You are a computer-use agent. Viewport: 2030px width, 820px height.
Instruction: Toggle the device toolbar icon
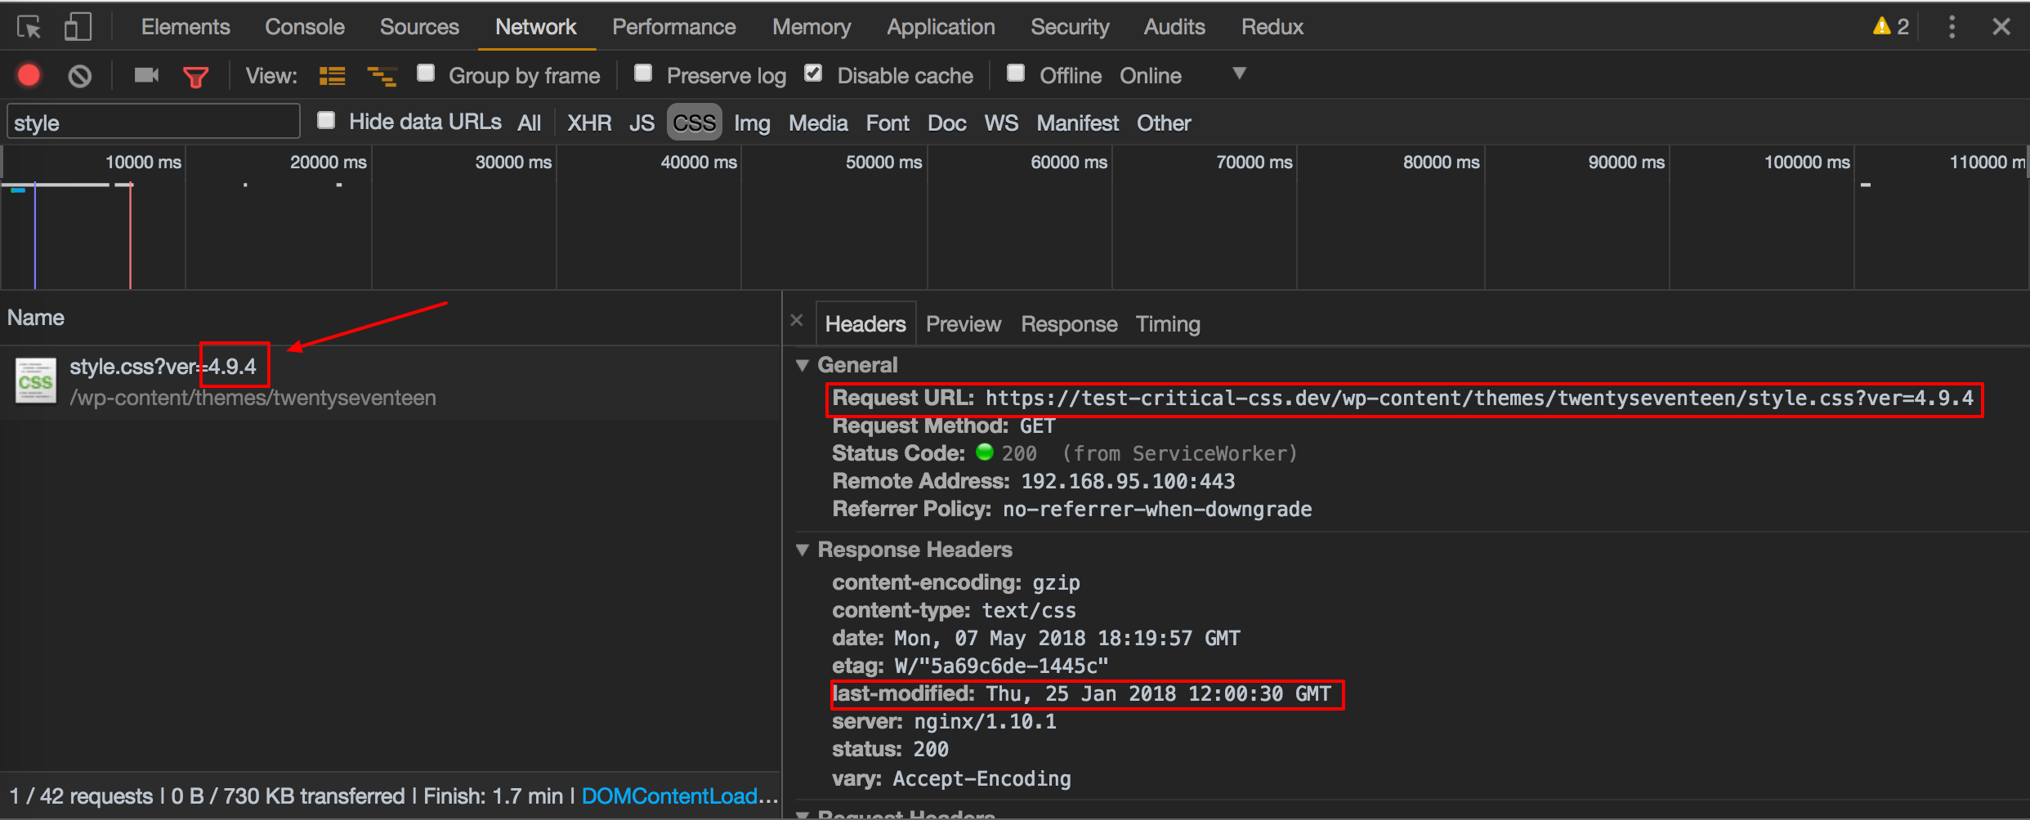(x=78, y=27)
